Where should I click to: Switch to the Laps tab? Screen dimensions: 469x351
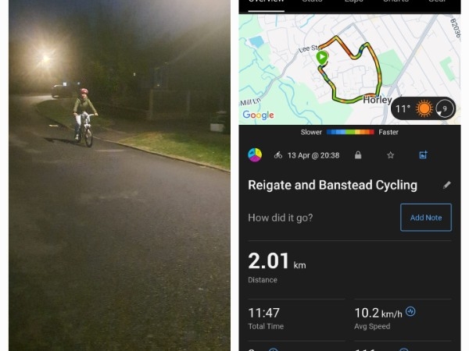tap(354, 2)
